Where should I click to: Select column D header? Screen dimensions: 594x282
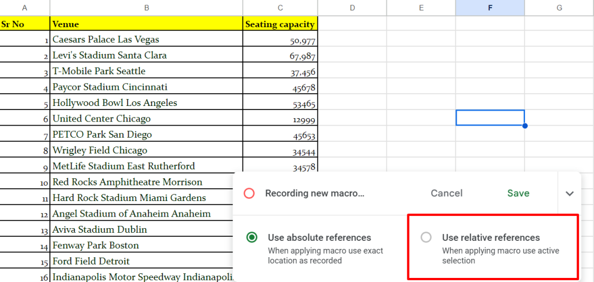[x=352, y=8]
